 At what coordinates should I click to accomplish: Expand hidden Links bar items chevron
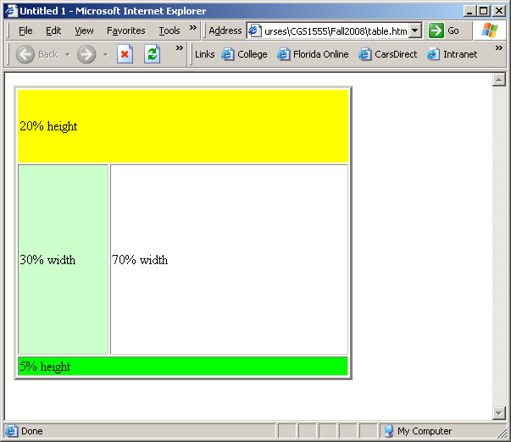[498, 48]
